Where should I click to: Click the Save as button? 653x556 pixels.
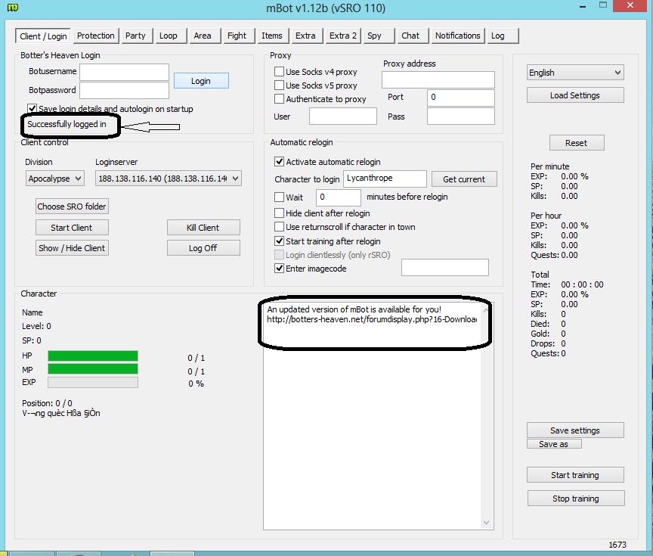[x=554, y=444]
